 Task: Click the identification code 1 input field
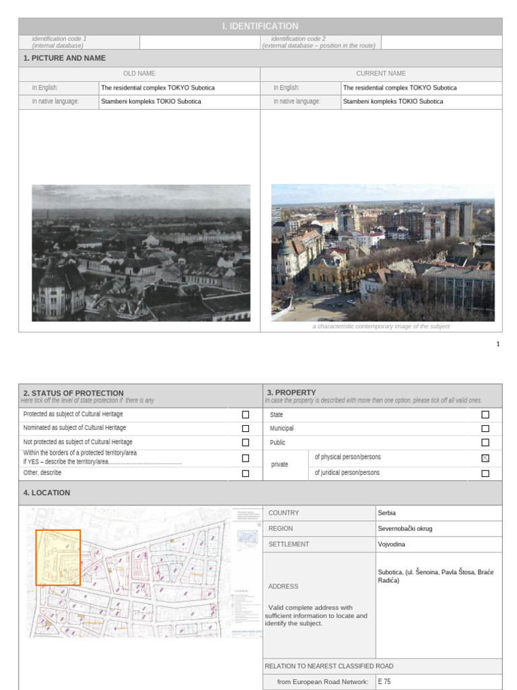[x=200, y=42]
